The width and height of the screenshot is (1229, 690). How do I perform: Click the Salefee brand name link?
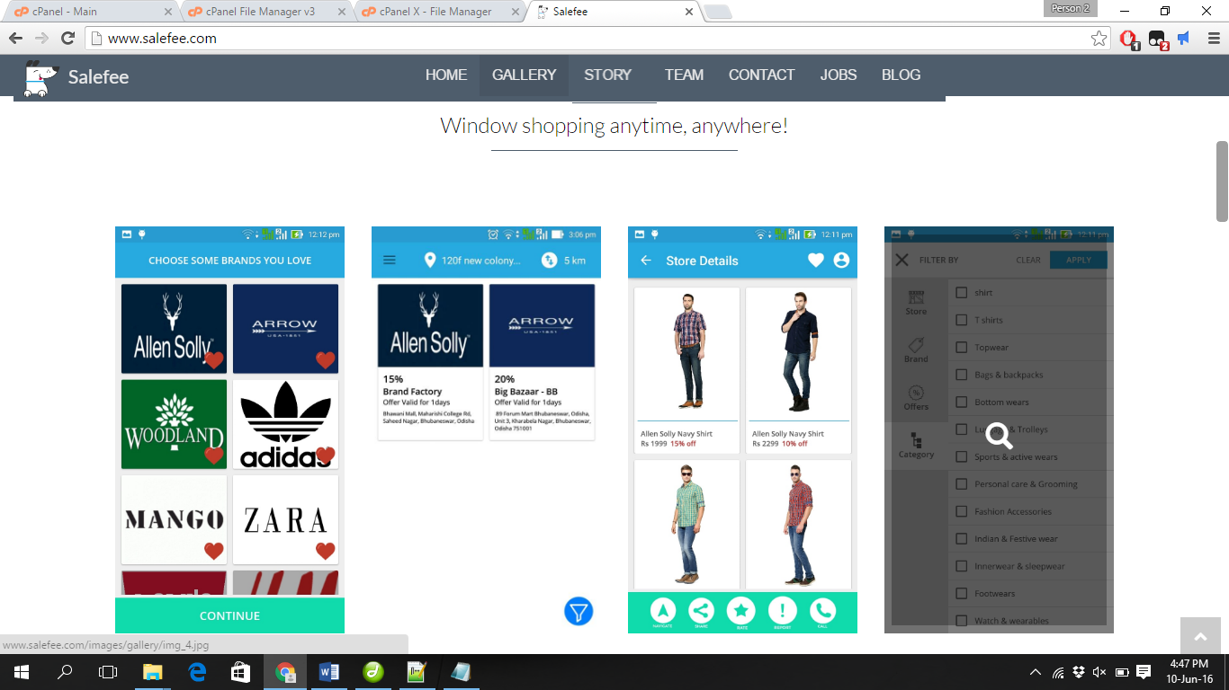point(98,77)
